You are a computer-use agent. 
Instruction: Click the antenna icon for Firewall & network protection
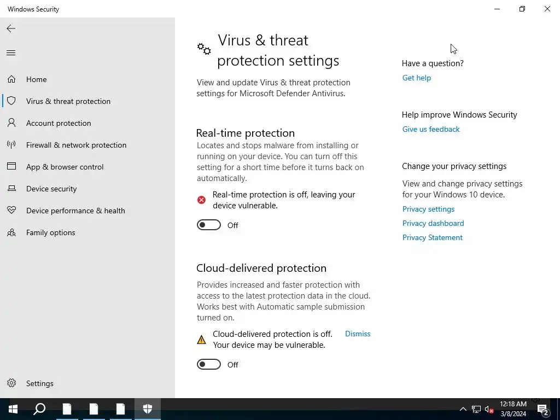click(x=11, y=144)
